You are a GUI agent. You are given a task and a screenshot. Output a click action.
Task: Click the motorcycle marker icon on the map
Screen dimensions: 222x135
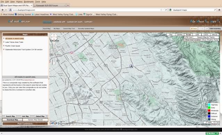click(x=131, y=66)
